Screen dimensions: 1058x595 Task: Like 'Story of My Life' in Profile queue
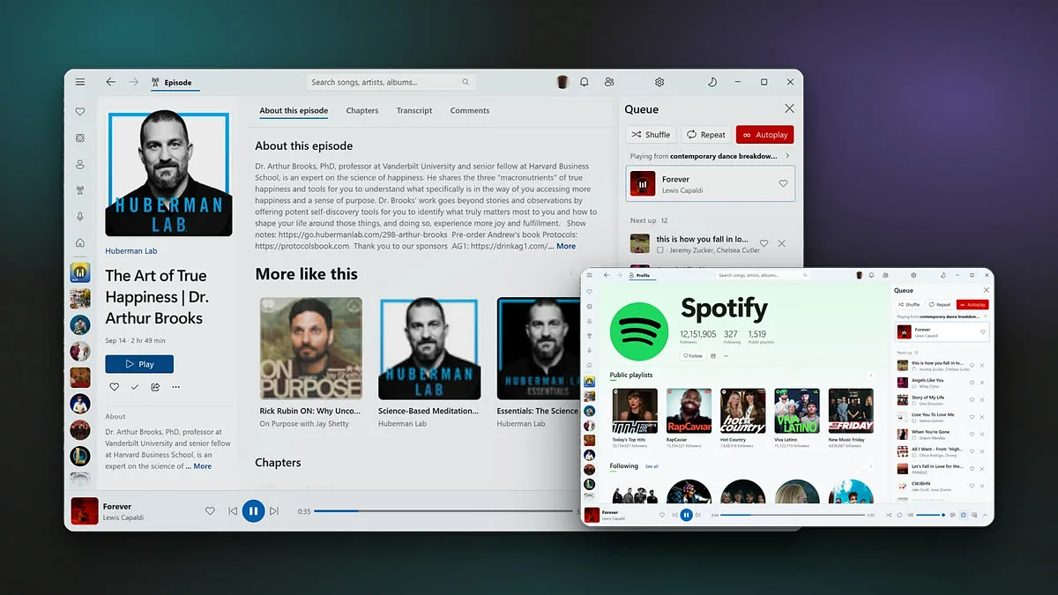[972, 399]
